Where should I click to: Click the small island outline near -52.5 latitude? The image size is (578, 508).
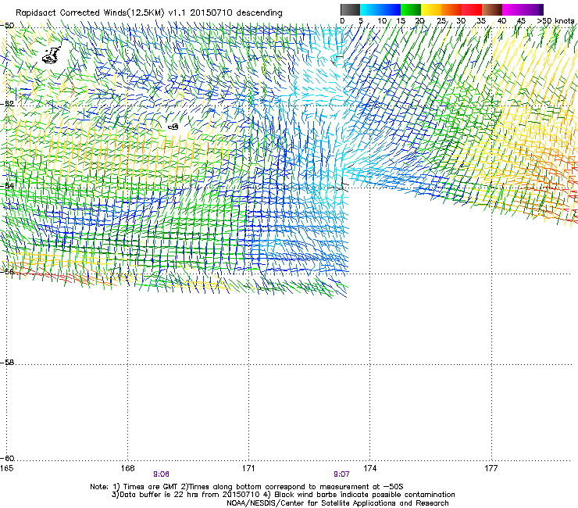click(x=173, y=127)
